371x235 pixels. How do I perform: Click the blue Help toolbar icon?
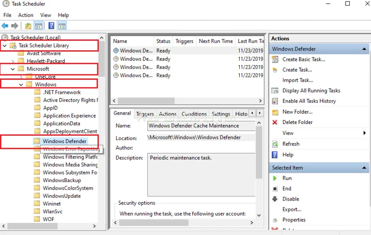point(51,26)
